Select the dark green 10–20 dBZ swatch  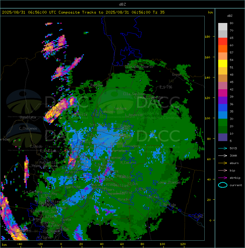[x=223, y=130]
